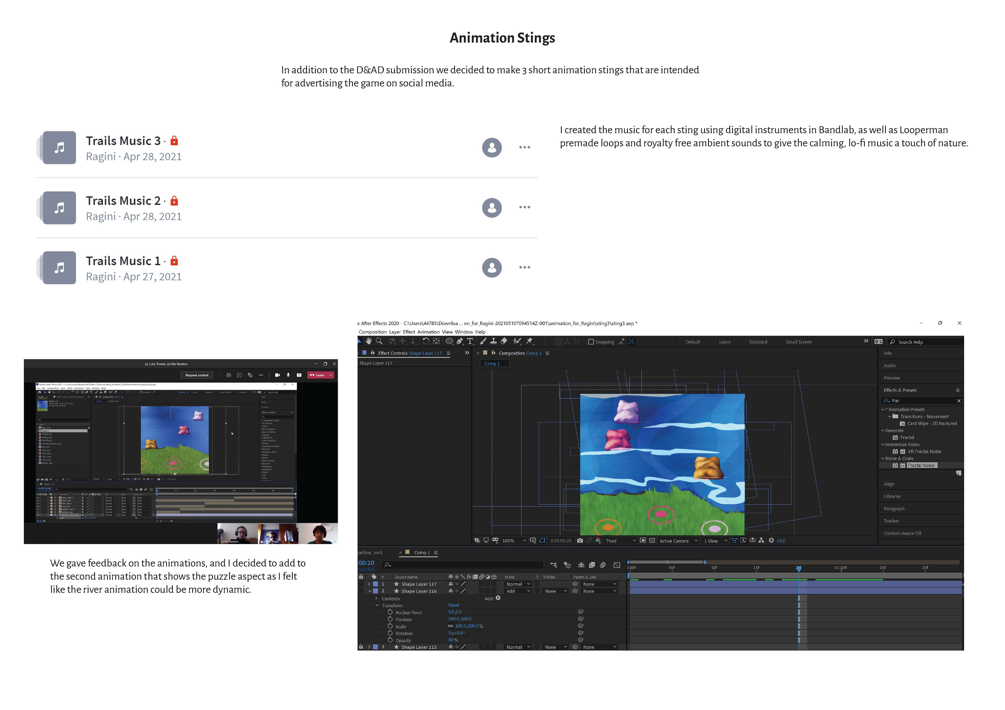1005x710 pixels.
Task: Click Reset in the Transform group
Action: click(x=454, y=605)
